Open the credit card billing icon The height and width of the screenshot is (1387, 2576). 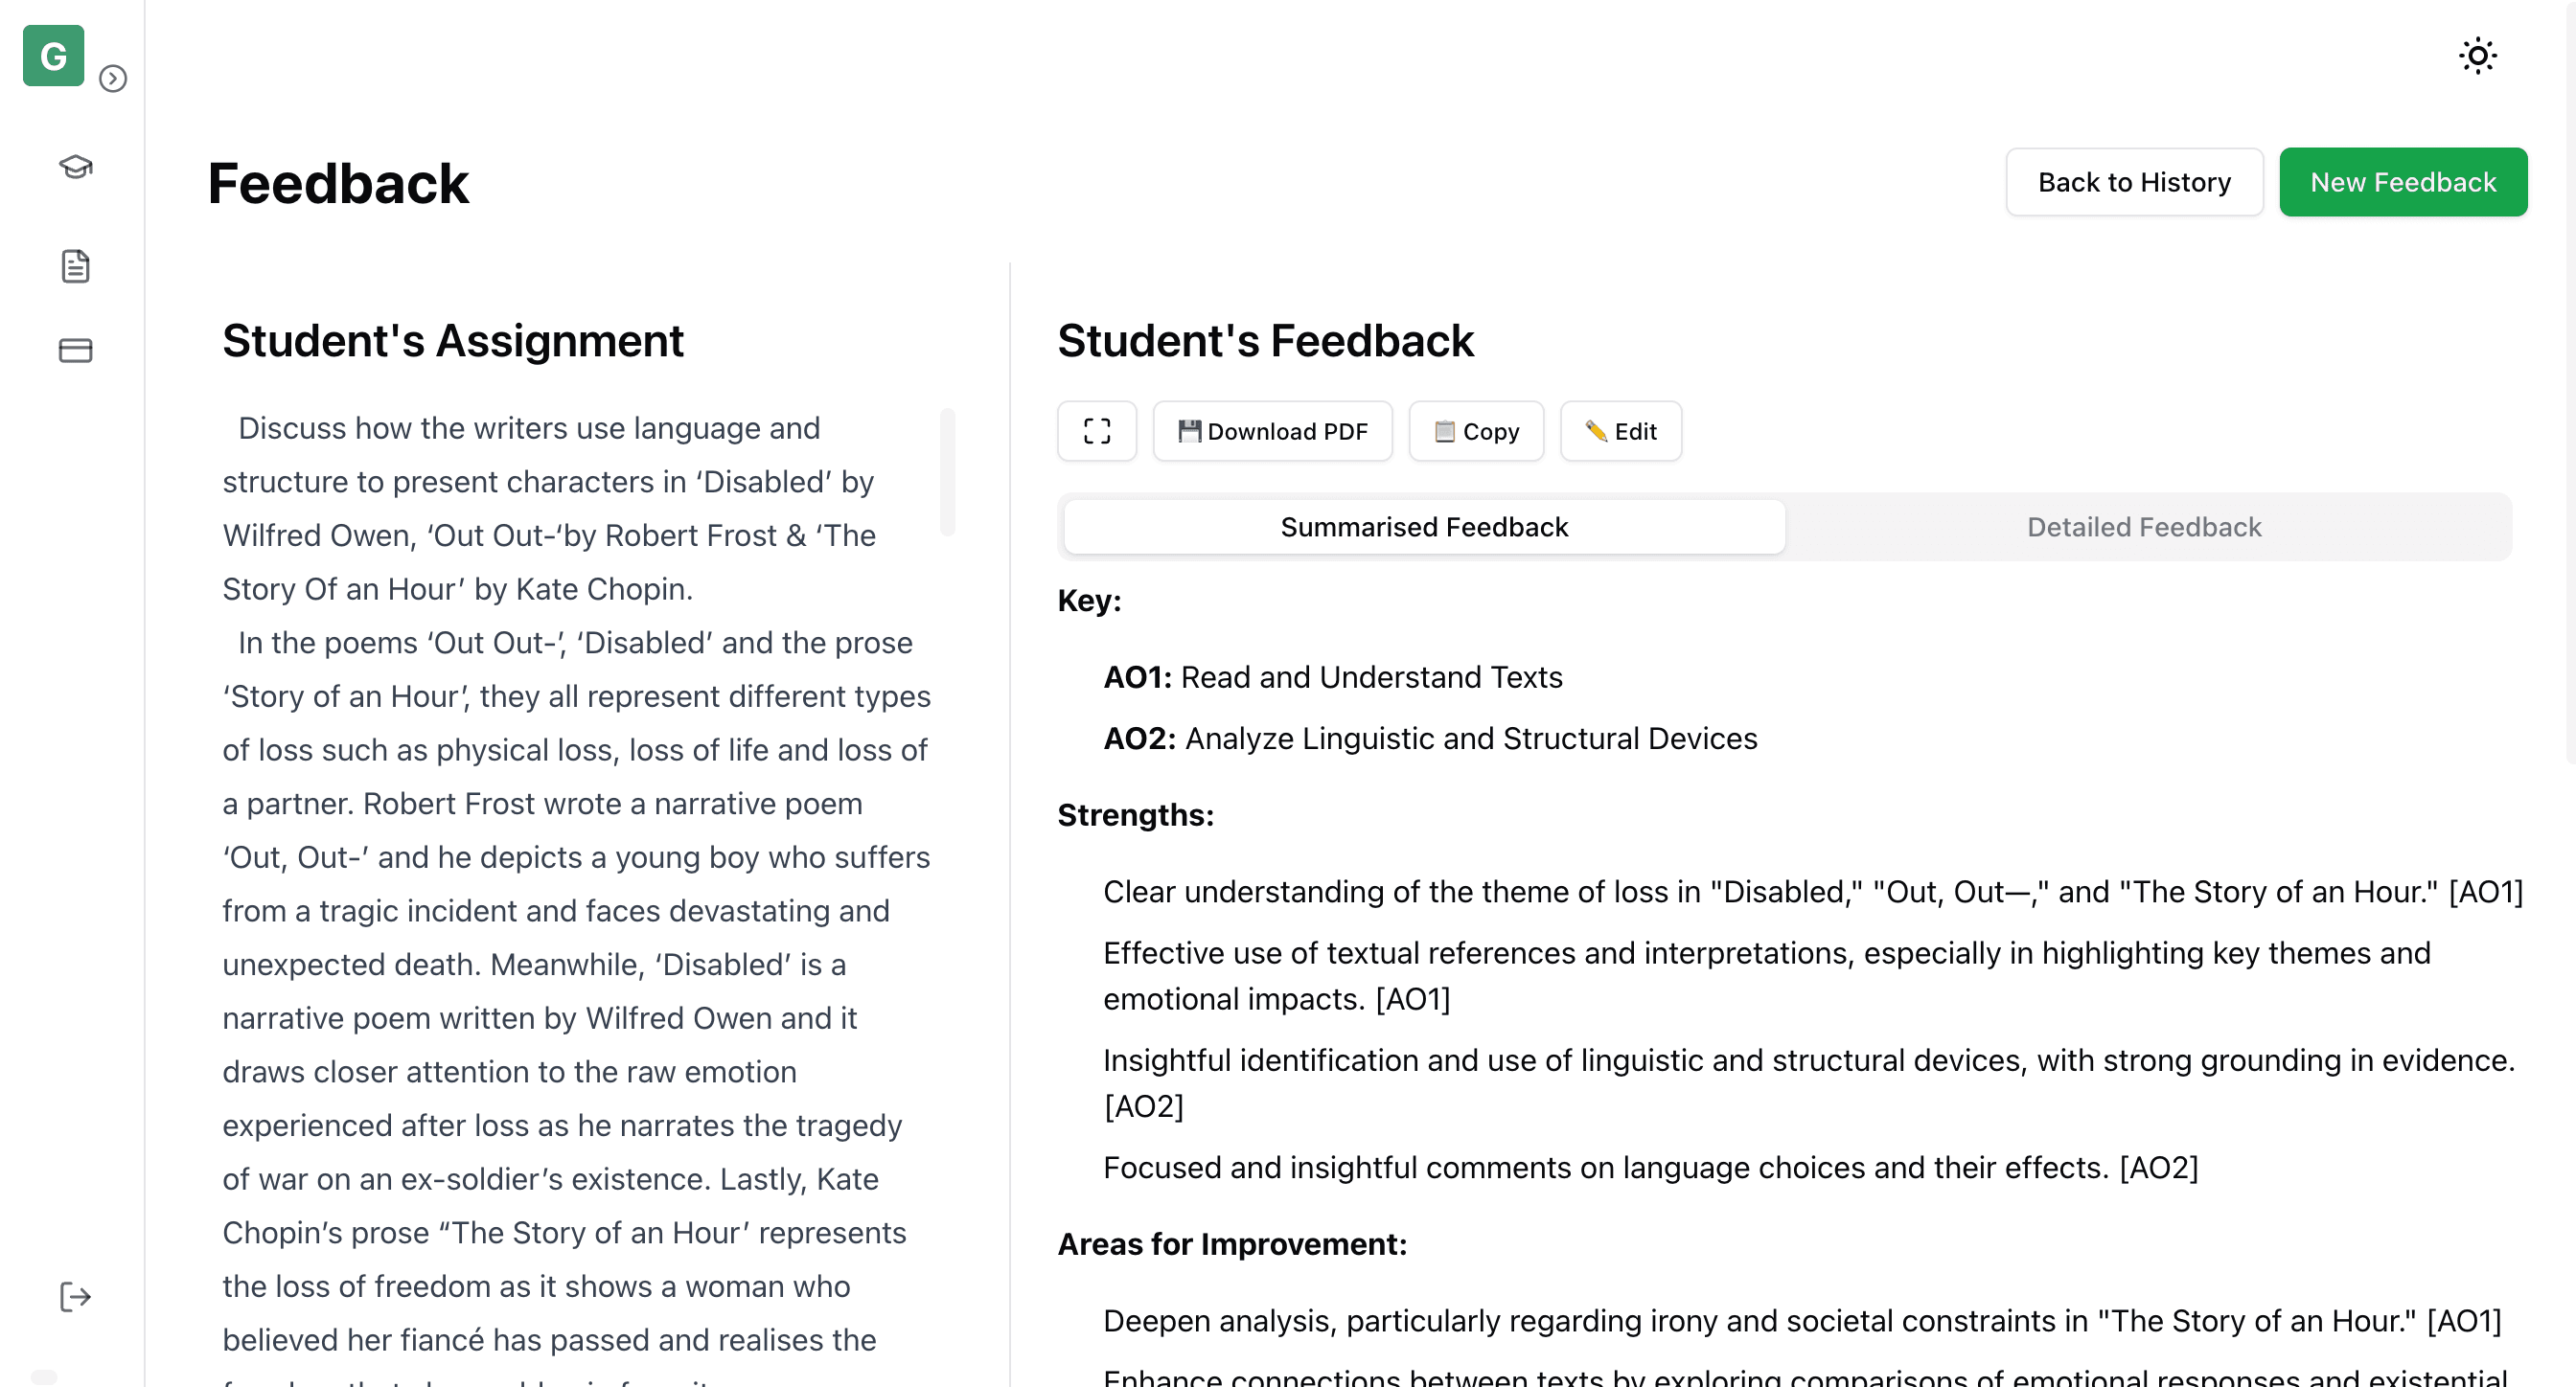[x=75, y=351]
